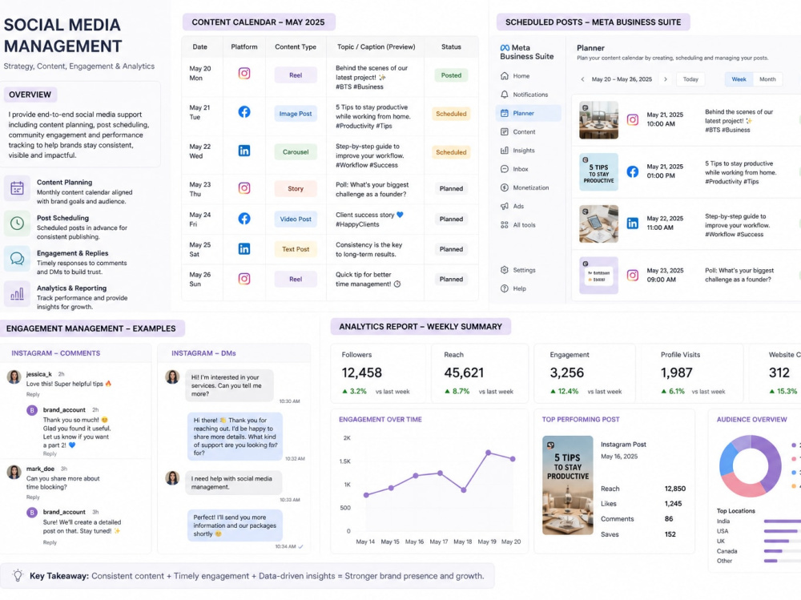
Task: Click the Profile Visits 1,987 card
Action: click(692, 373)
